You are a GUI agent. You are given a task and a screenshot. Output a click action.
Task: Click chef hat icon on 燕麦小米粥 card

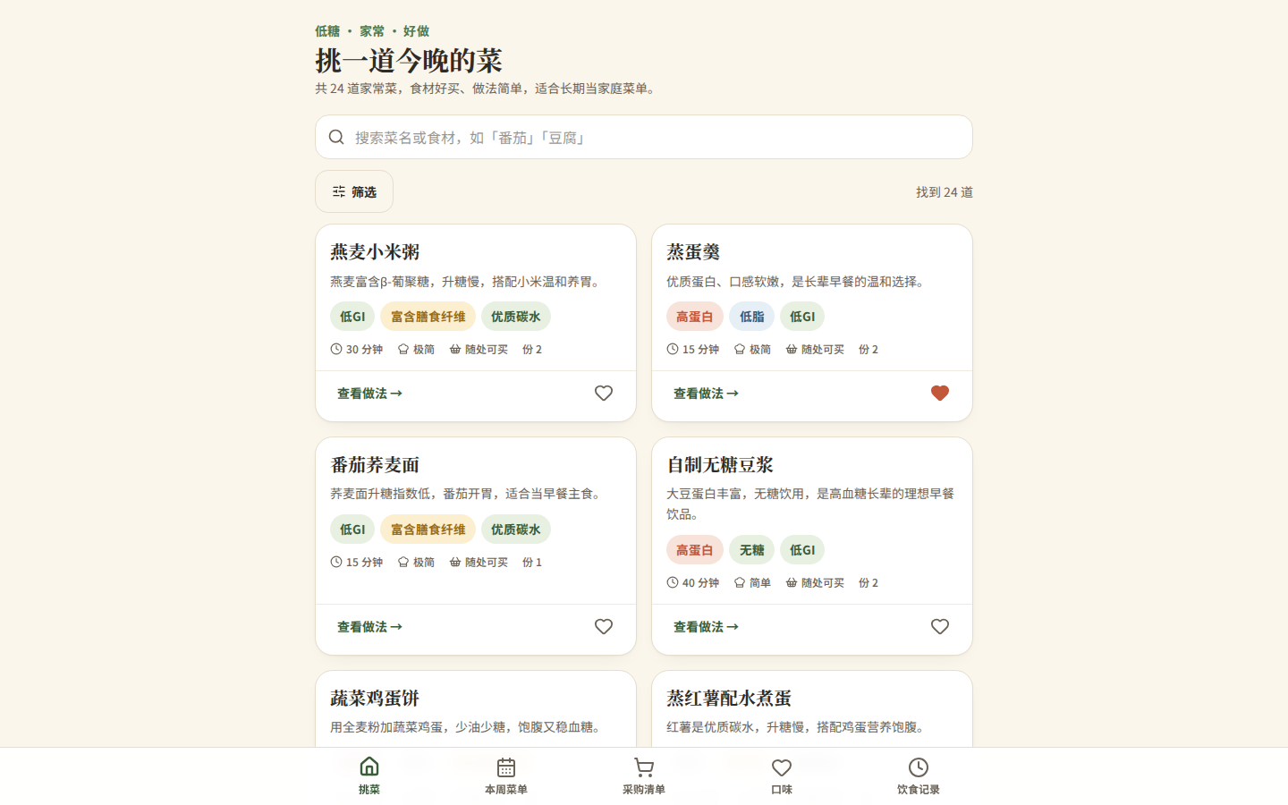coord(403,349)
